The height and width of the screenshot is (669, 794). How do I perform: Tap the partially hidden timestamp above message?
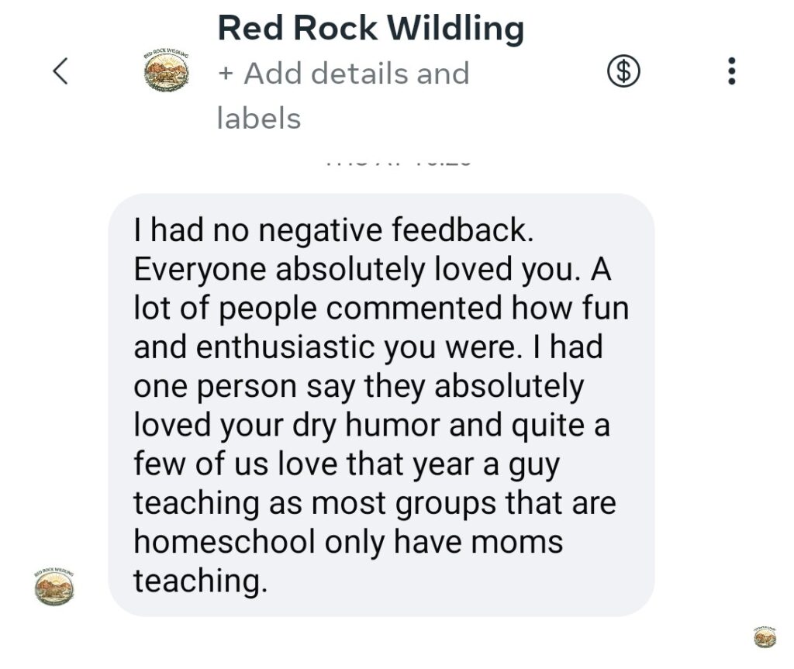click(x=396, y=163)
